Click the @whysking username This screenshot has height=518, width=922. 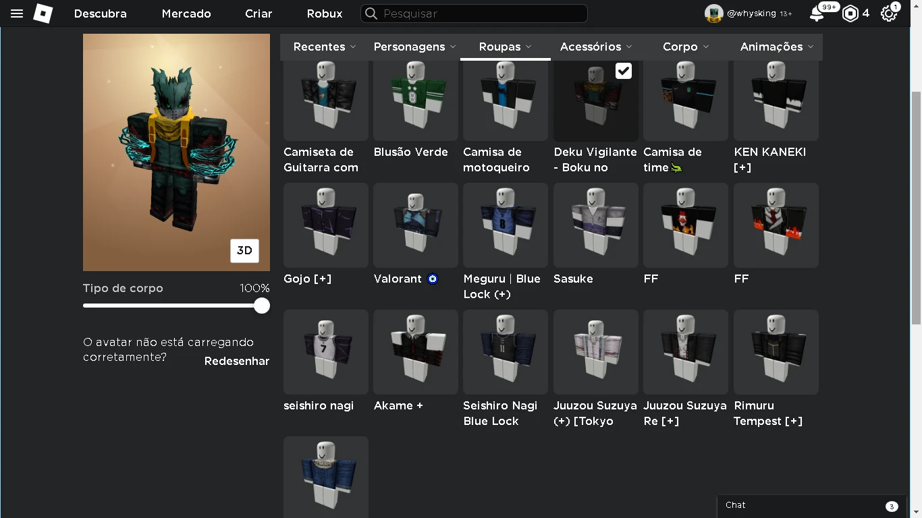pyautogui.click(x=752, y=13)
